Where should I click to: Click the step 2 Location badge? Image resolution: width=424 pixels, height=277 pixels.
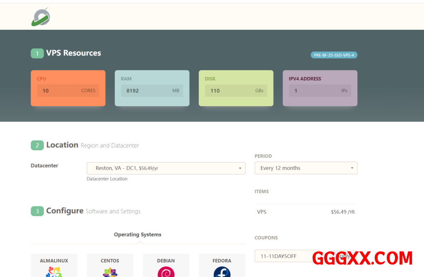point(37,146)
